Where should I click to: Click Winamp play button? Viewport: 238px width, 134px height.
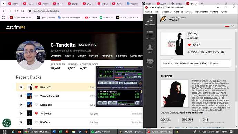pyautogui.click(x=104, y=83)
